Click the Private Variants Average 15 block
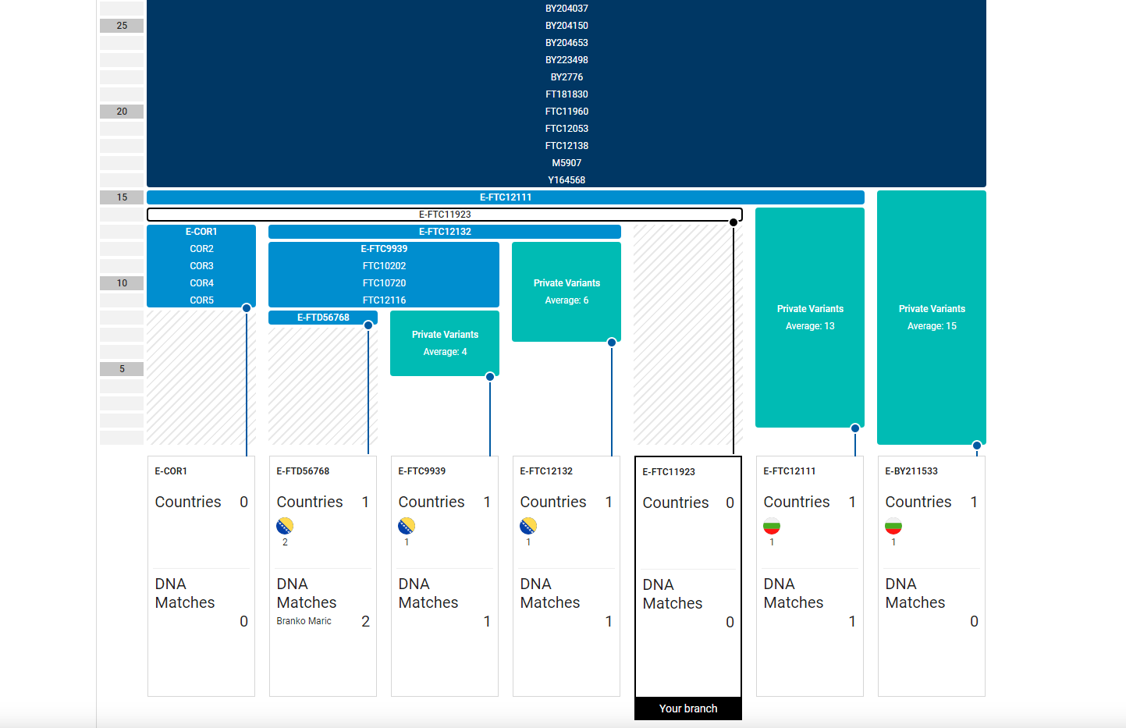1126x728 pixels. click(932, 317)
